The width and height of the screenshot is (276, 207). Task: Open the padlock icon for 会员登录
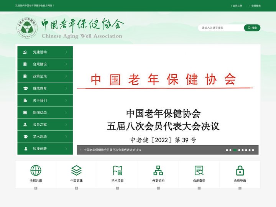(240, 170)
